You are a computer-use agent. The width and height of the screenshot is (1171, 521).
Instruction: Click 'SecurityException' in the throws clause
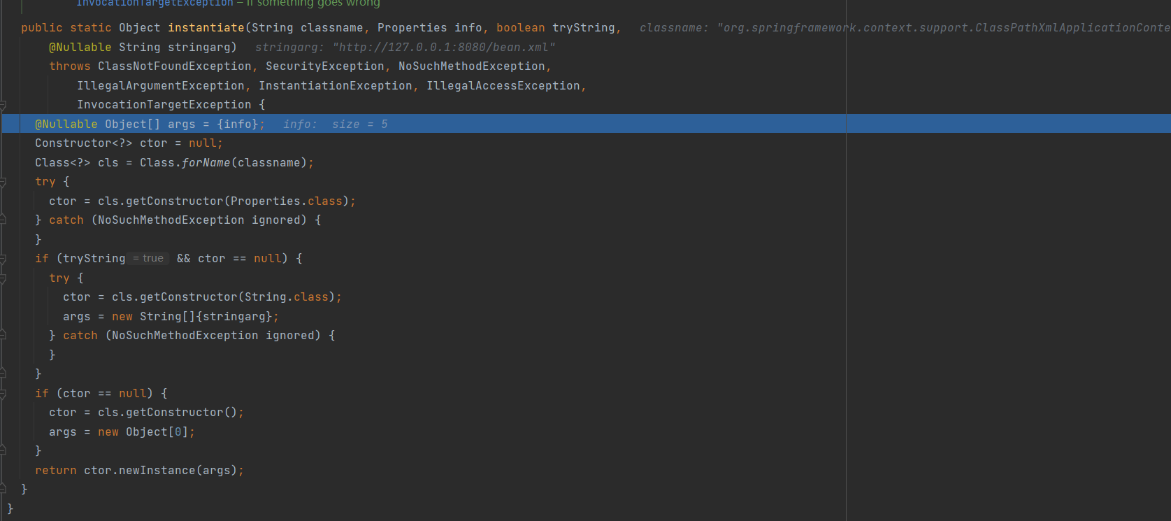pyautogui.click(x=324, y=66)
